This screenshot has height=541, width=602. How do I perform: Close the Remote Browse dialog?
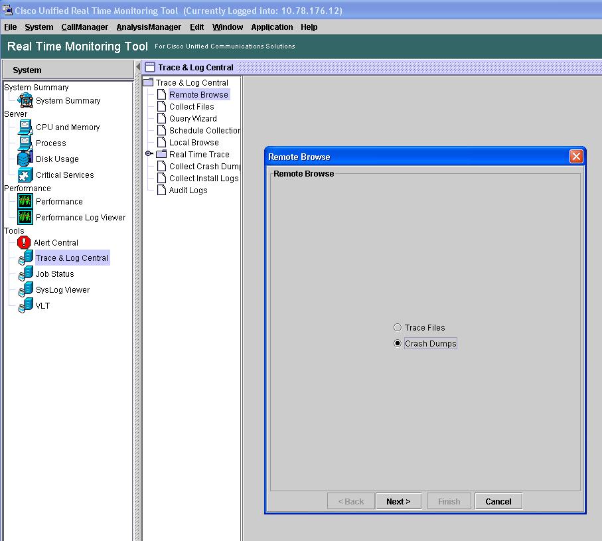click(x=576, y=157)
